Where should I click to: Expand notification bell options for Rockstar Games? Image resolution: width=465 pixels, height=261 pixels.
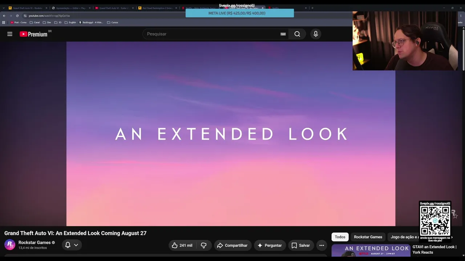click(76, 245)
